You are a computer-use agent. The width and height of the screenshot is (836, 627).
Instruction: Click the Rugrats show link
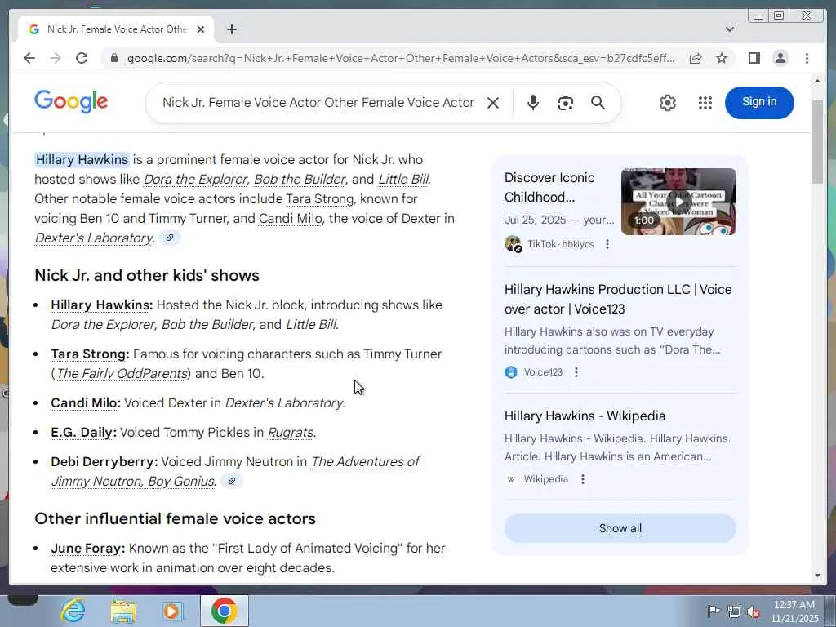point(290,433)
